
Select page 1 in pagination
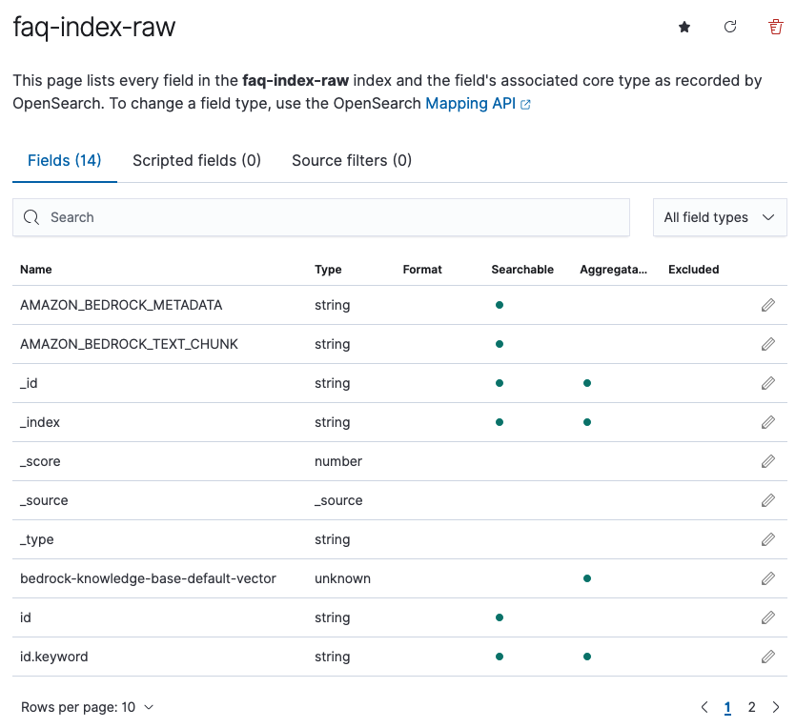click(727, 707)
